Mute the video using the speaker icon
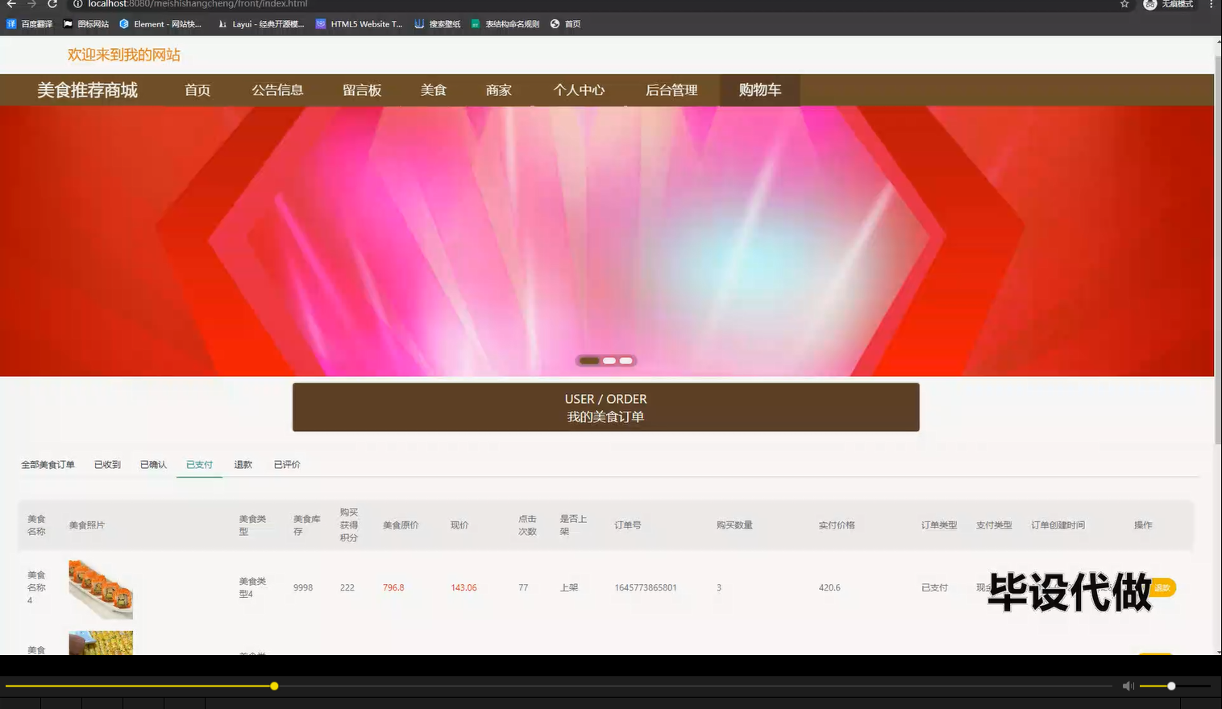 [1127, 686]
